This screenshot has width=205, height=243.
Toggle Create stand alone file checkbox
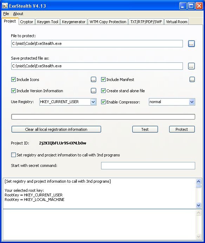coord(103,91)
